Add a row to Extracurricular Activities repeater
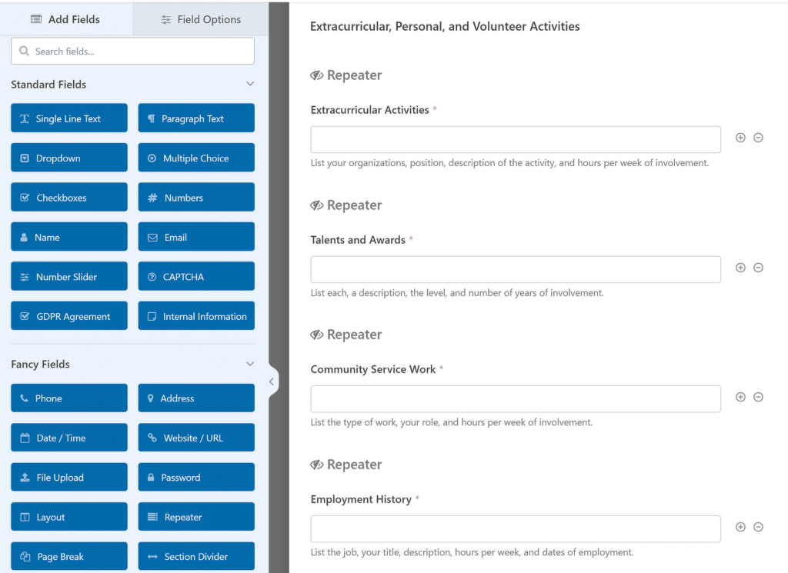Viewport: 788px width, 573px height. tap(740, 137)
